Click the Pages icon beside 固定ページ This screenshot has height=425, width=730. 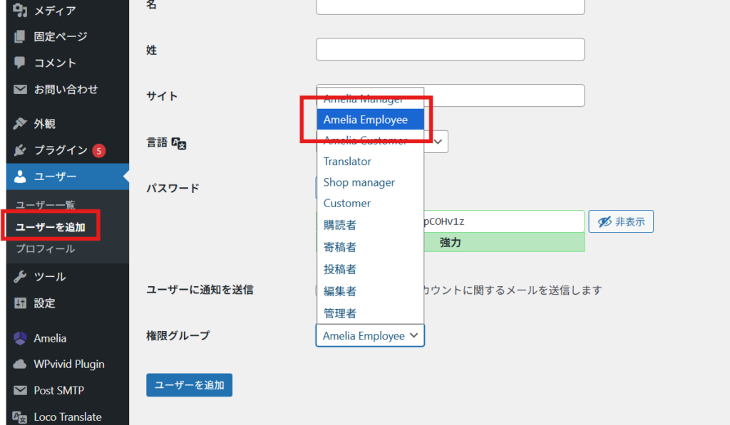click(x=20, y=36)
